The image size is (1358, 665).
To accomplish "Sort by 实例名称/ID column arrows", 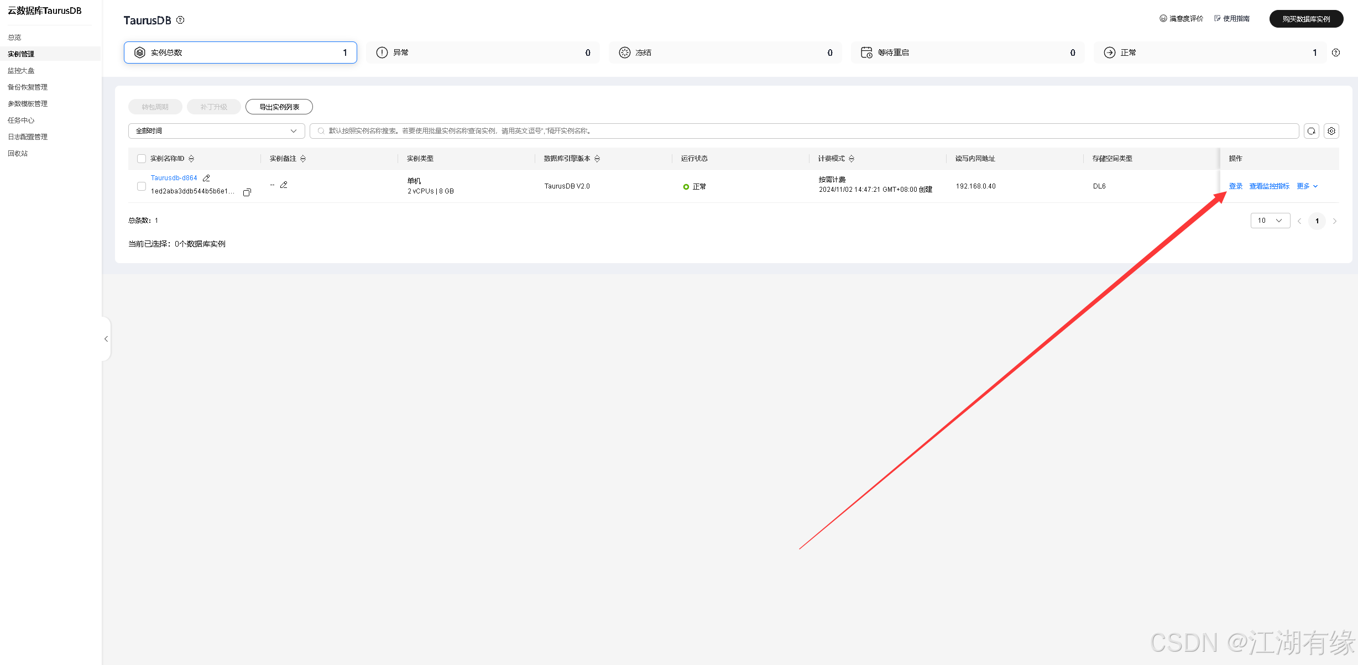I will click(x=191, y=159).
